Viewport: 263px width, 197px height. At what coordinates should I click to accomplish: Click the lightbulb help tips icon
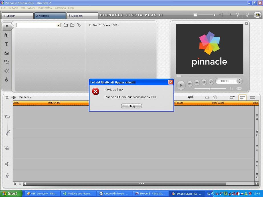tap(247, 15)
